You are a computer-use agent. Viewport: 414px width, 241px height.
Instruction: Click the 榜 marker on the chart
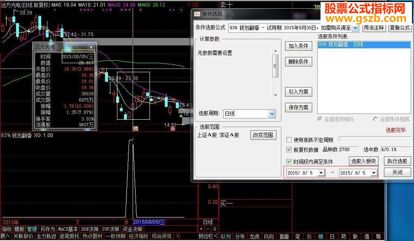pyautogui.click(x=136, y=129)
